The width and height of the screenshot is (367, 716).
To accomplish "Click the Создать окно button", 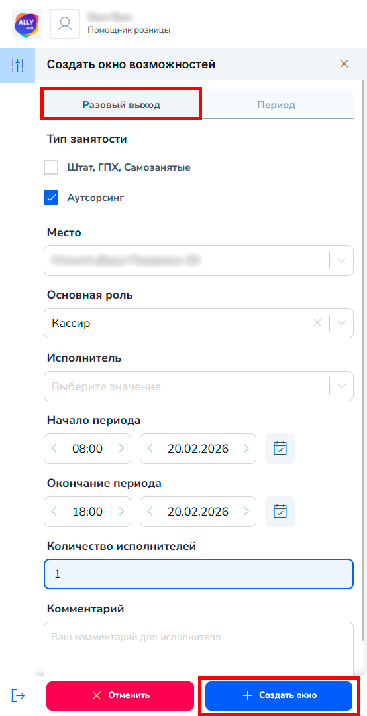I will pos(279,695).
